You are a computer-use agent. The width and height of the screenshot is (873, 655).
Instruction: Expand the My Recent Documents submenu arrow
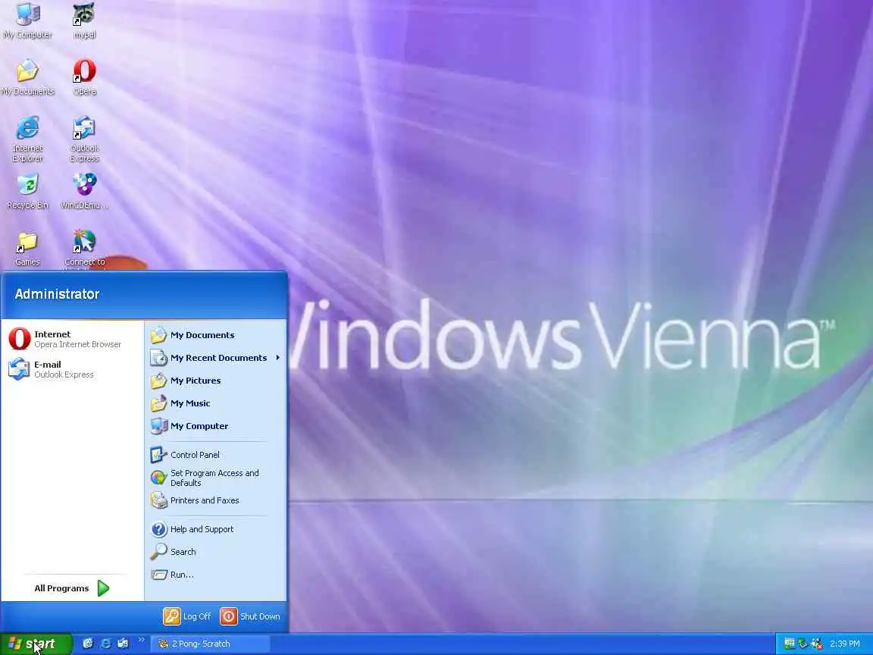[x=277, y=358]
